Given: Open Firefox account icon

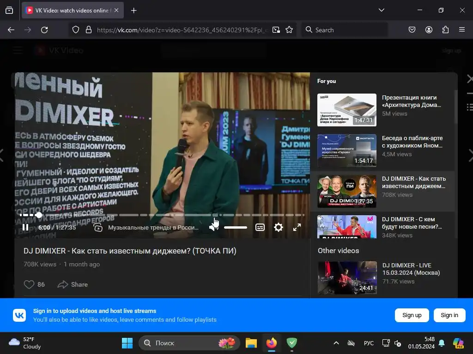Looking at the screenshot, I should [429, 30].
